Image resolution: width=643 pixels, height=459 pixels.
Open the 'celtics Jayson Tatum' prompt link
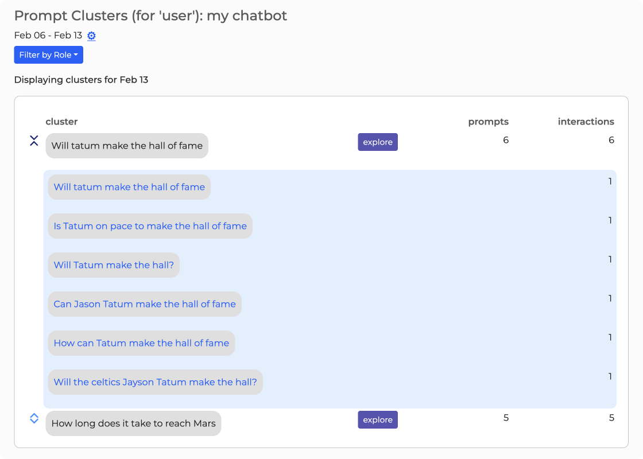point(155,382)
